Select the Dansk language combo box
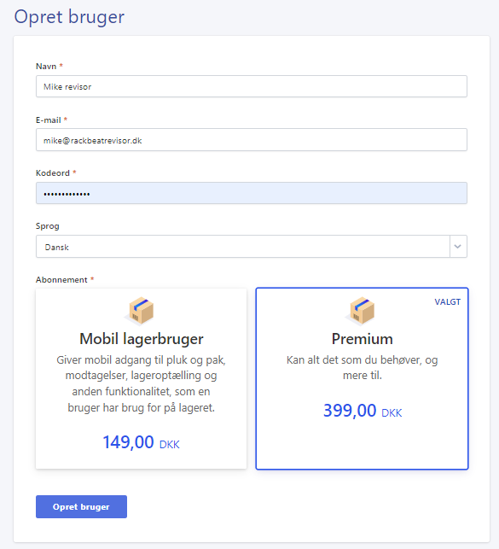 [x=252, y=247]
